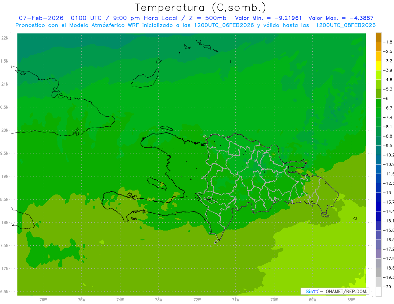Click the "75W" longitude label

click(82, 299)
